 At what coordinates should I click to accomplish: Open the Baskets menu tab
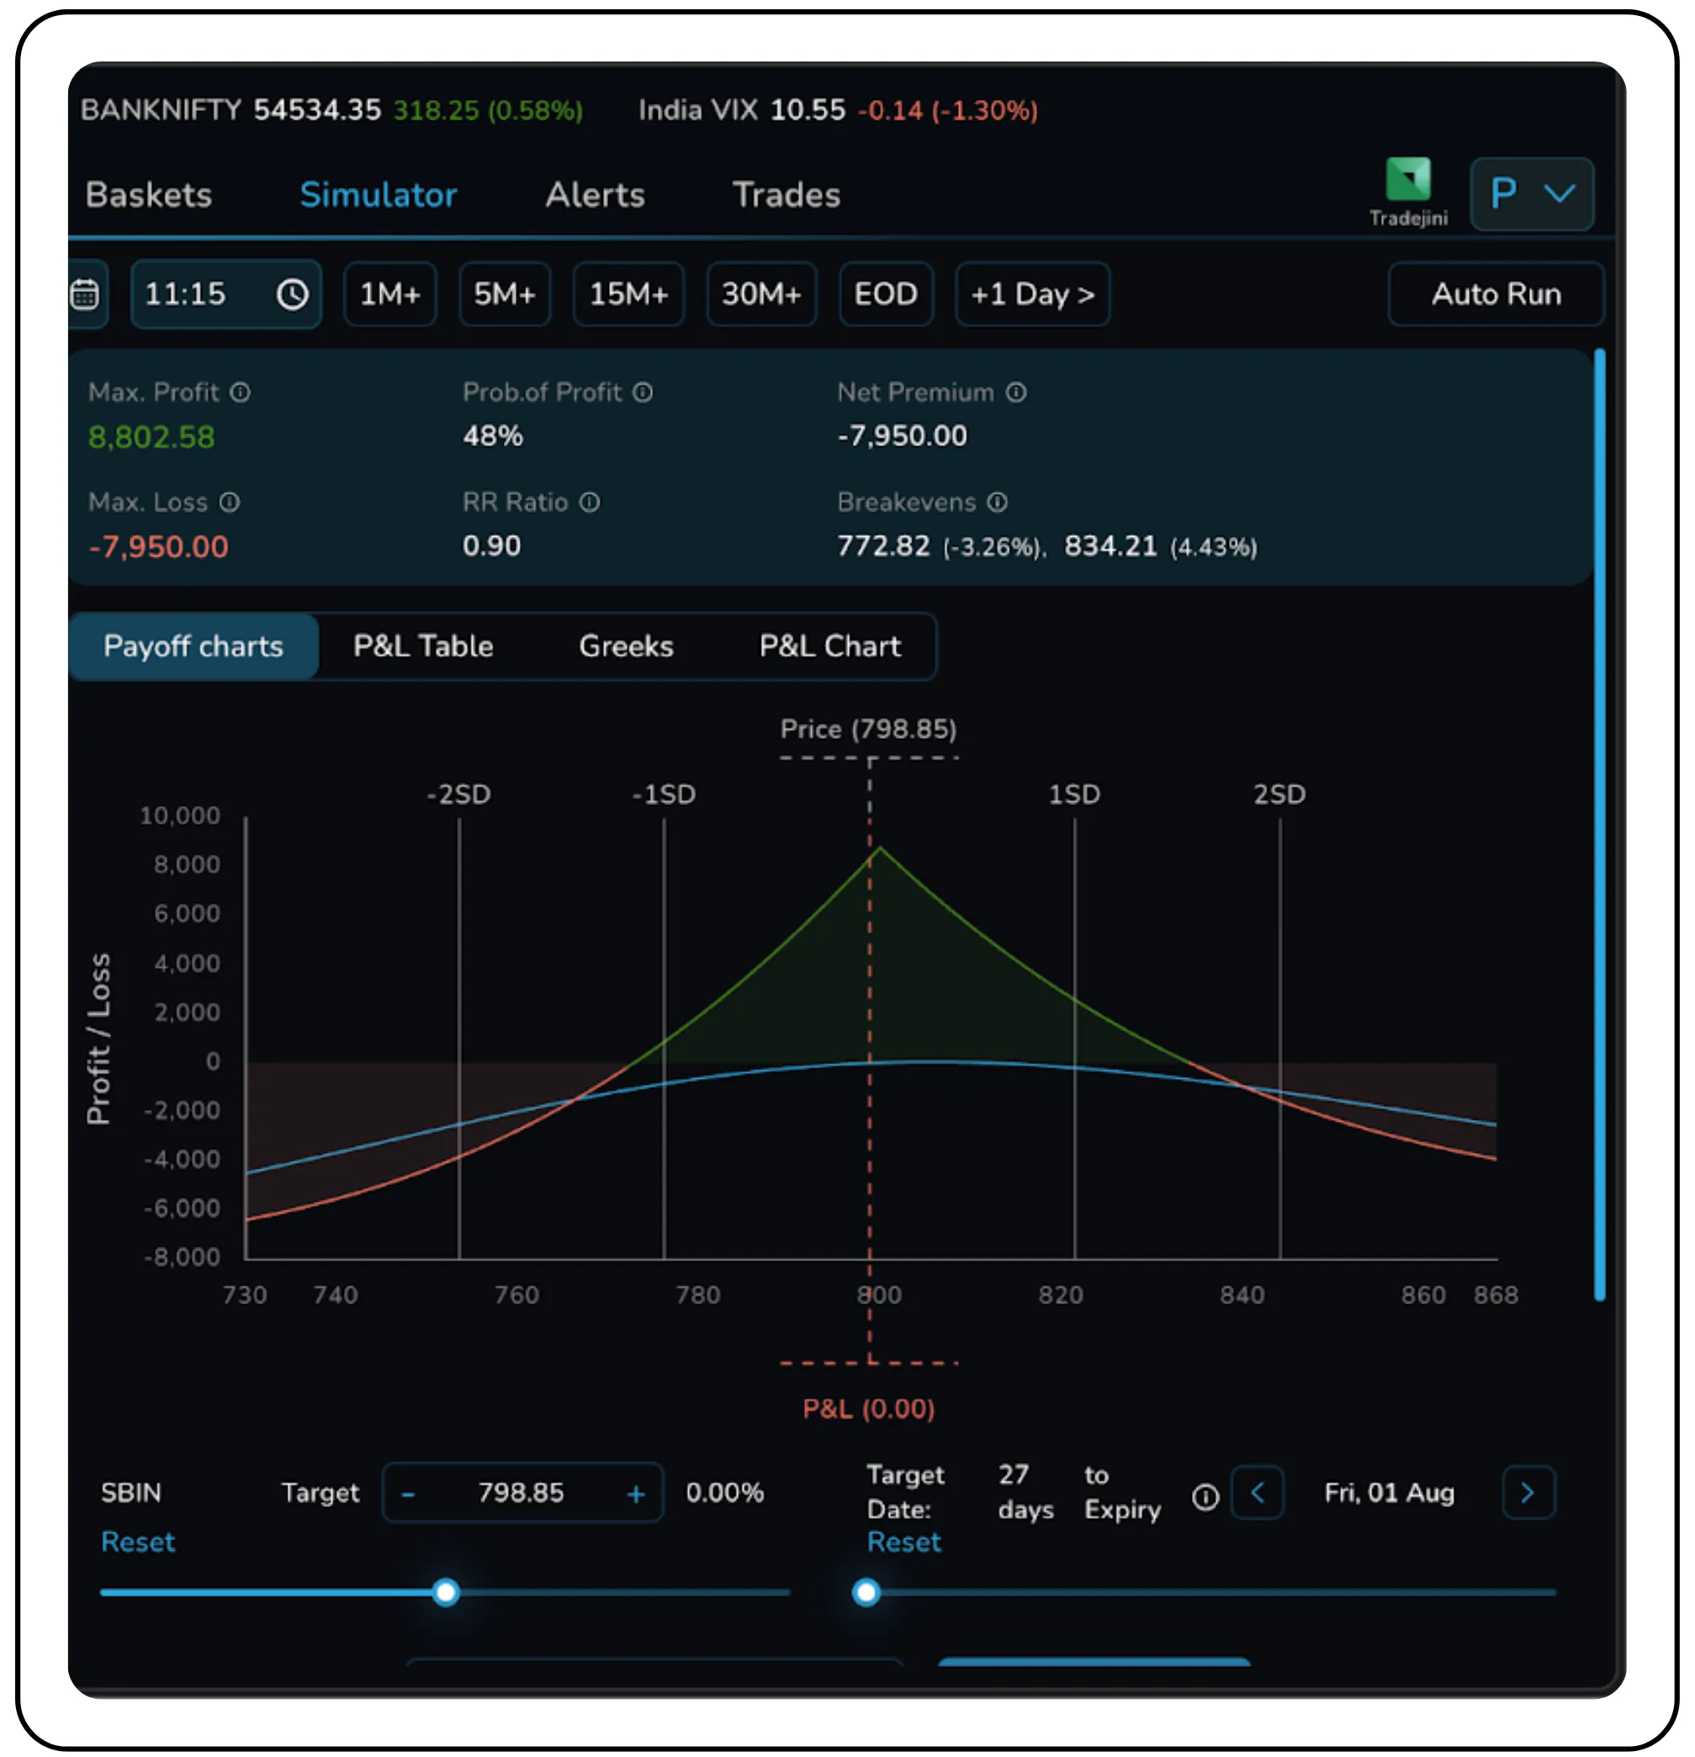pos(149,195)
